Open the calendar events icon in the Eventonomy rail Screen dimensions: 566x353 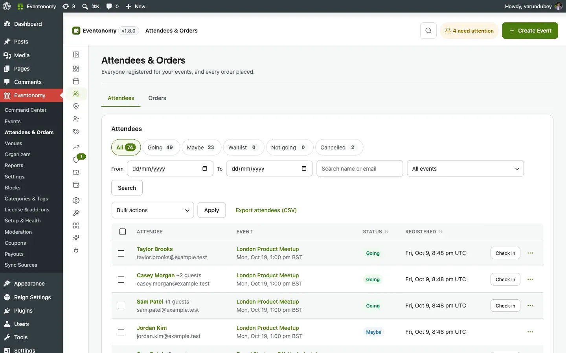(x=76, y=81)
